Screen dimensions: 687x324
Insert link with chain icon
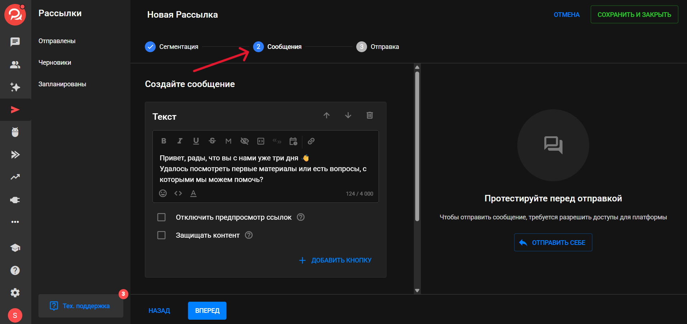(311, 141)
